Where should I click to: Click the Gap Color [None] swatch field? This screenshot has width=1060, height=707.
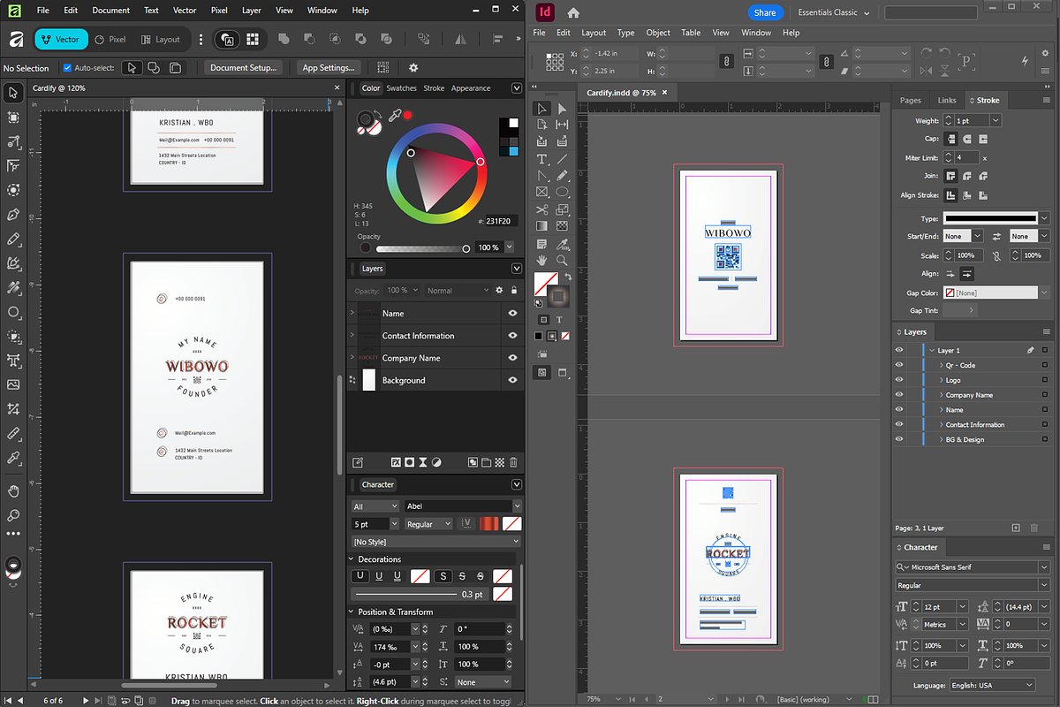[990, 293]
